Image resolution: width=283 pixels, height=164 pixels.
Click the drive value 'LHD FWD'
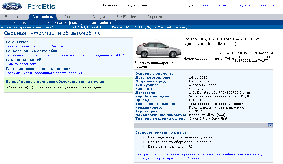(x=197, y=100)
